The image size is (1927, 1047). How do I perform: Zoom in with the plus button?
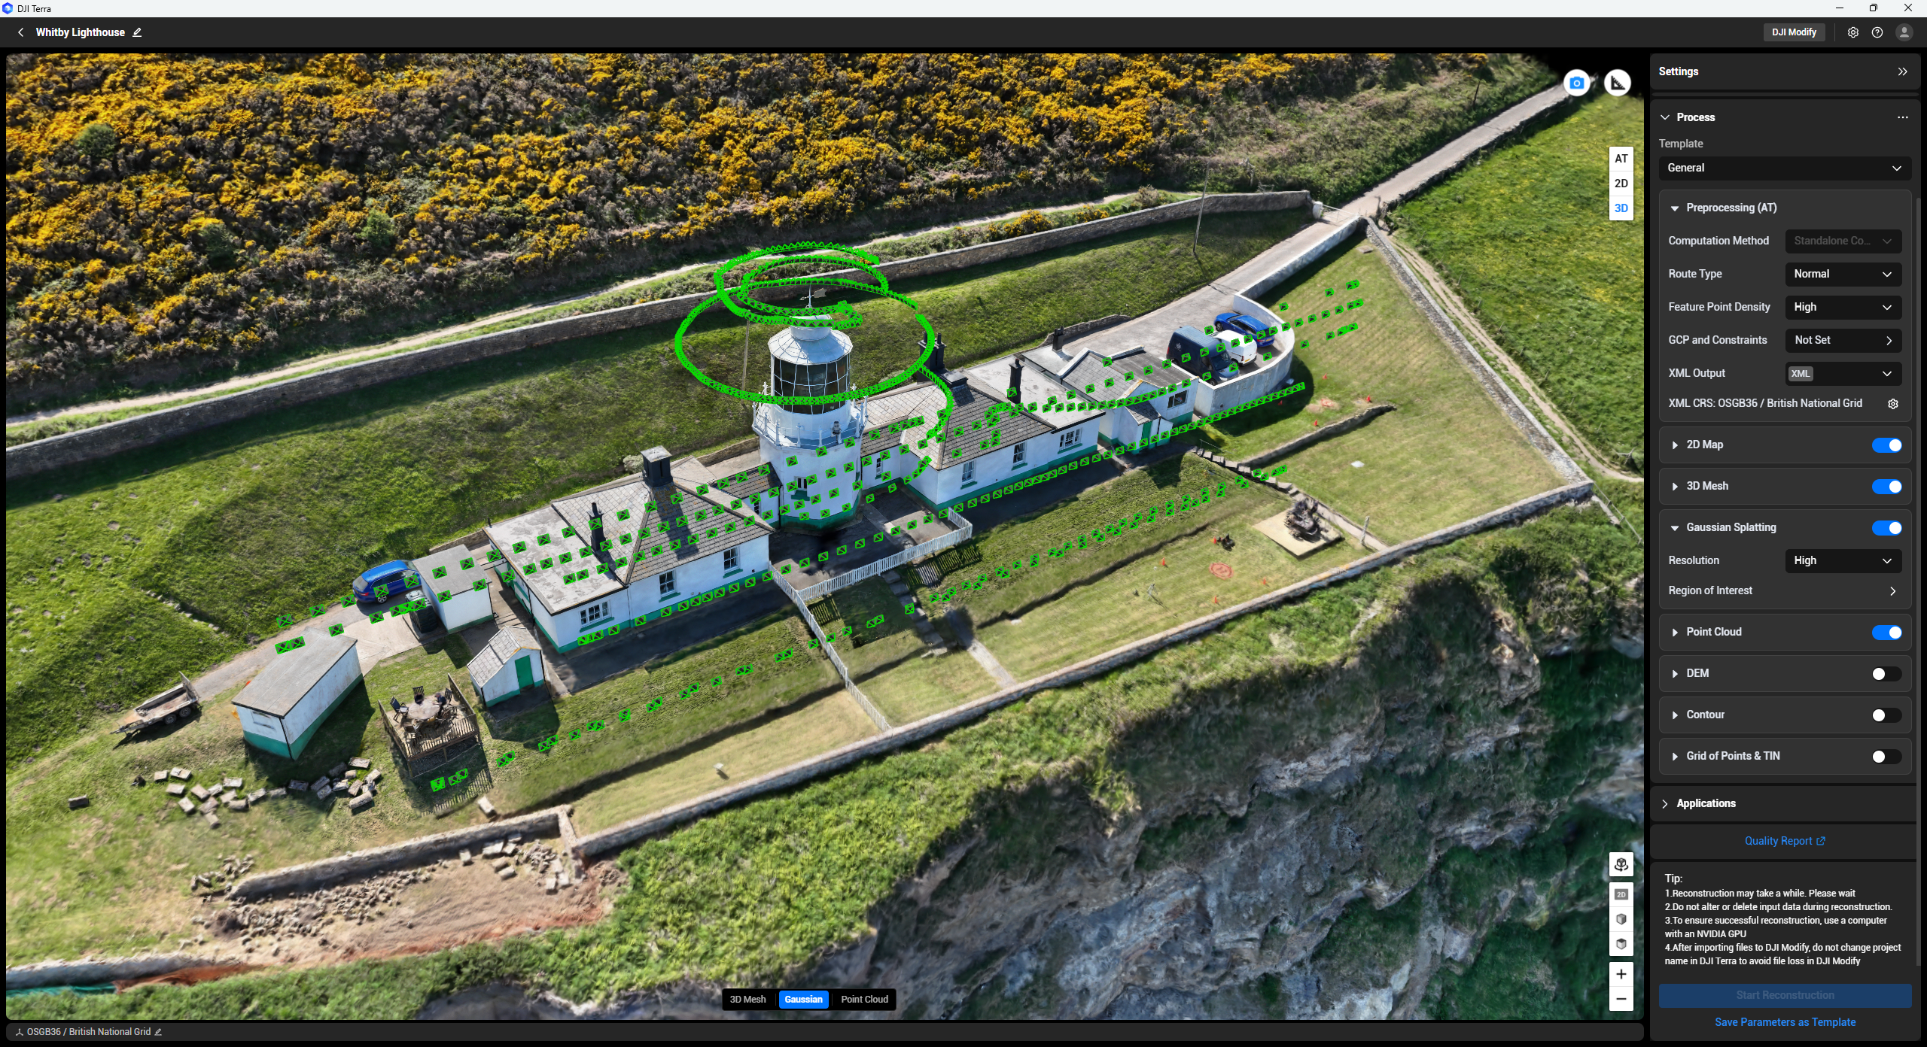pyautogui.click(x=1621, y=974)
